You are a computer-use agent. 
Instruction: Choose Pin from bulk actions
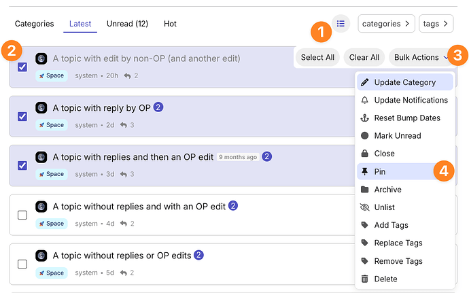tap(405, 171)
